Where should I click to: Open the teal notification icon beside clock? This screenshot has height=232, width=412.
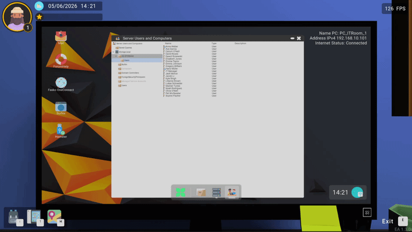(x=357, y=192)
